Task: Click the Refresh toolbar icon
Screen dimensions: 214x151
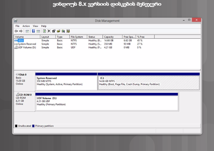Action: 44,31
